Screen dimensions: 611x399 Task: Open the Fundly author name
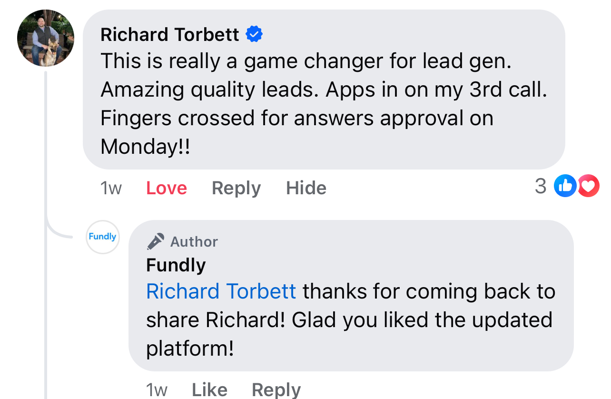176,265
